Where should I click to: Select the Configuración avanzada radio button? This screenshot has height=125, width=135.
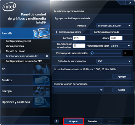[91, 32]
